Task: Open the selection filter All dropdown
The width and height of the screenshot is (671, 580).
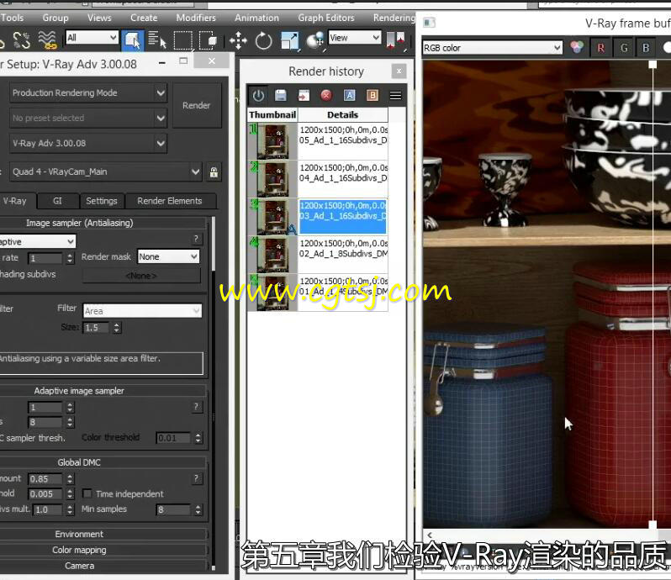Action: [92, 37]
